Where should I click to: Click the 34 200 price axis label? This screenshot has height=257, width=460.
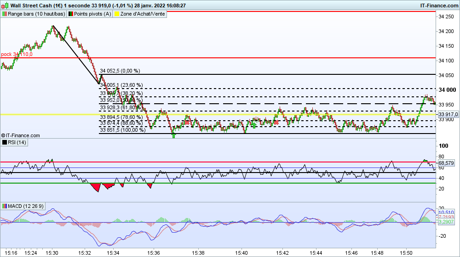[446, 31]
